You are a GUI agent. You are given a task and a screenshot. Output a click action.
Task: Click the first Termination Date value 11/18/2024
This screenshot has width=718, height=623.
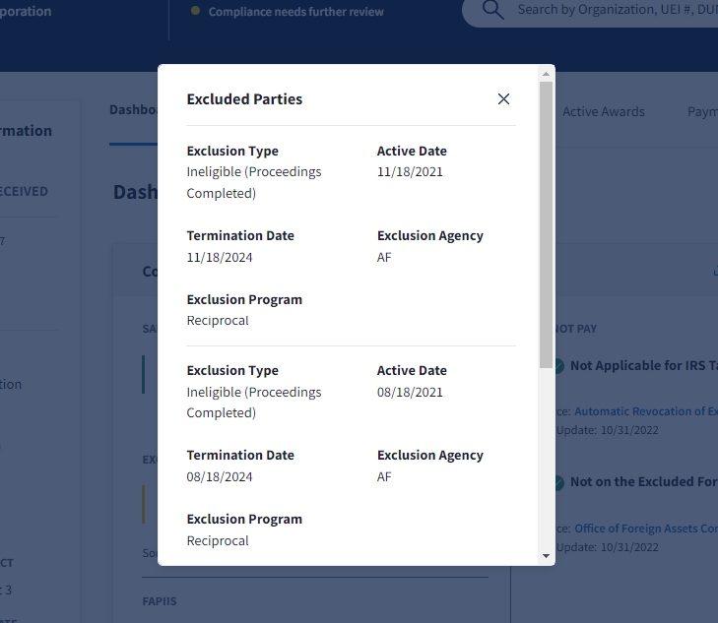tap(220, 258)
